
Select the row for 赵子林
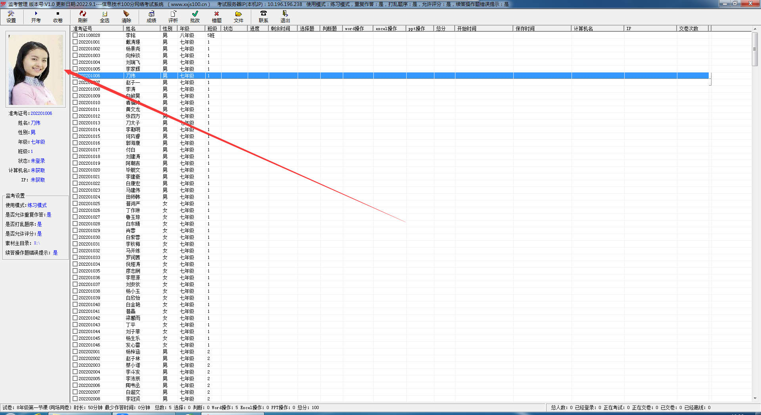pos(390,358)
